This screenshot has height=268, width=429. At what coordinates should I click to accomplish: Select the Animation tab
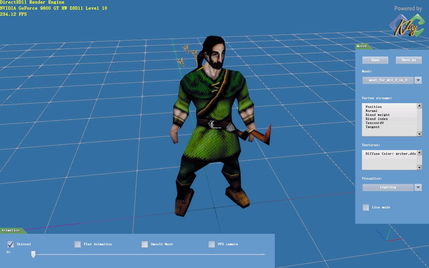[x=11, y=230]
